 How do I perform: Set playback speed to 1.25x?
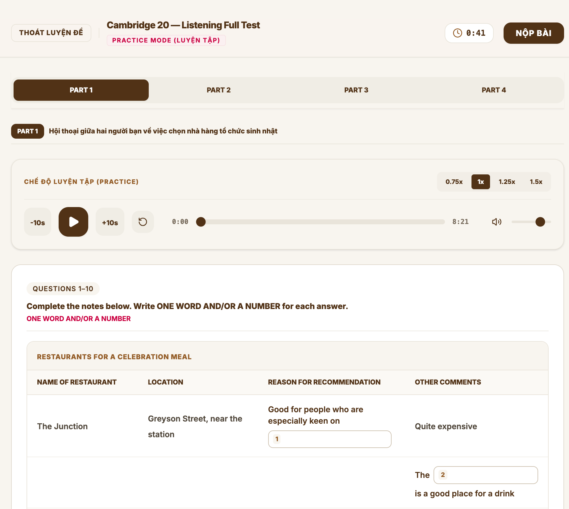tap(507, 182)
